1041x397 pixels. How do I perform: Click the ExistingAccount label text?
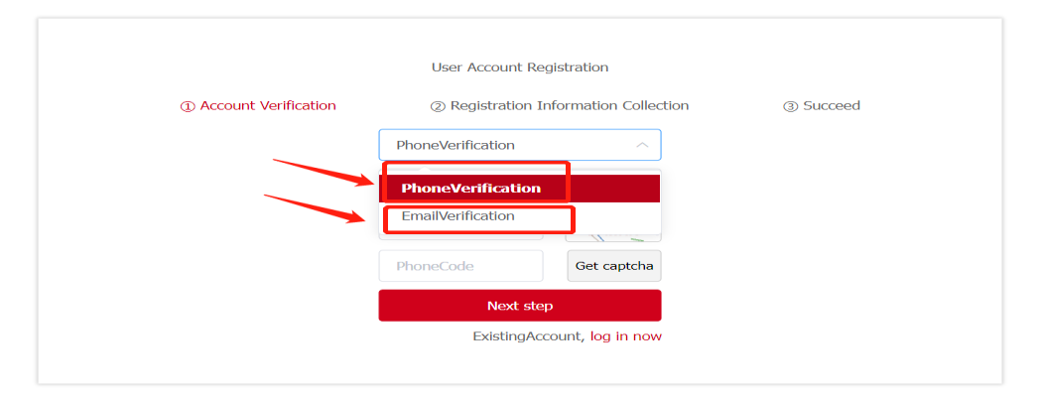click(527, 336)
